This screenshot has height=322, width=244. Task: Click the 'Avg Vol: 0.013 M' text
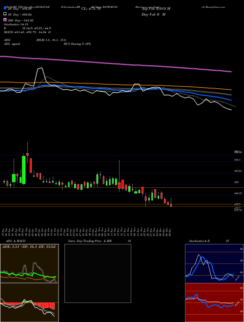156,9
